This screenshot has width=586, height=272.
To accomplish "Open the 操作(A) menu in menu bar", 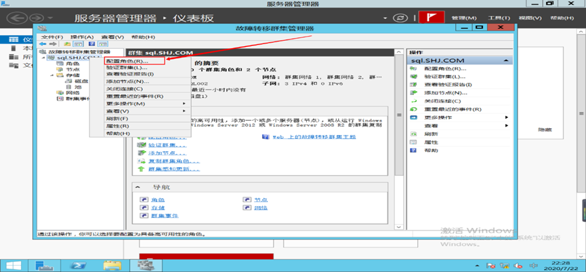I will 82,37.
